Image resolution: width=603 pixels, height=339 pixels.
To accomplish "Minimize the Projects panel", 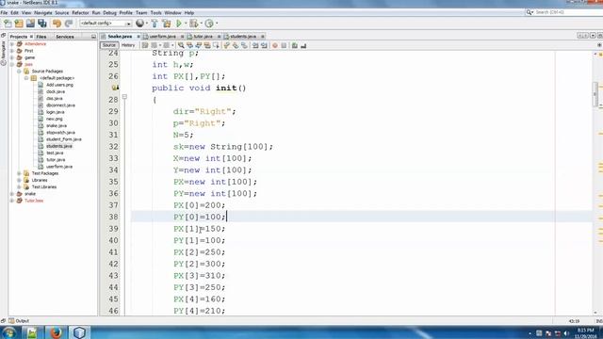I will coord(93,37).
